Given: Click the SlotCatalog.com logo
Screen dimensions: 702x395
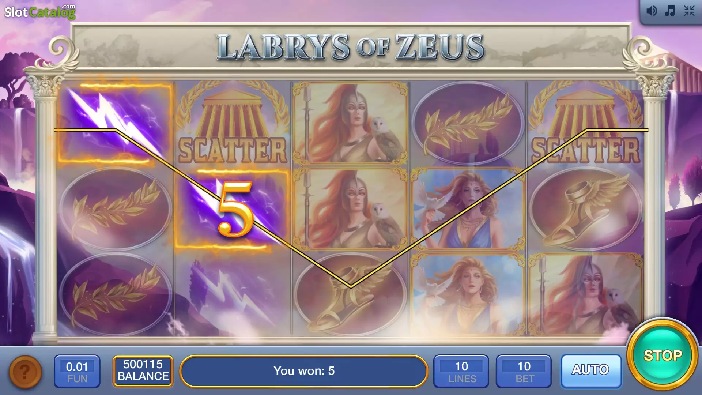Looking at the screenshot, I should point(40,12).
